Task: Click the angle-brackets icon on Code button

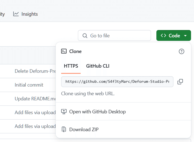Action: pyautogui.click(x=163, y=36)
